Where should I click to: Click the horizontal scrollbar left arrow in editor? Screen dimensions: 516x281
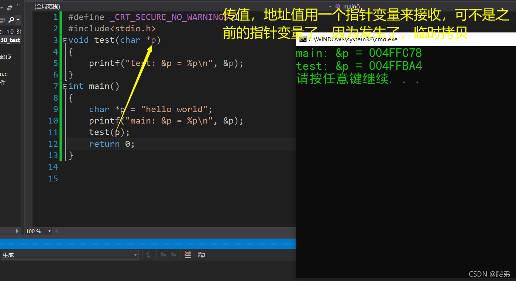pyautogui.click(x=56, y=231)
